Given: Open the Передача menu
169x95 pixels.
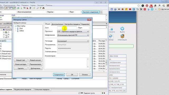Looking at the screenshot, I should [25, 5].
